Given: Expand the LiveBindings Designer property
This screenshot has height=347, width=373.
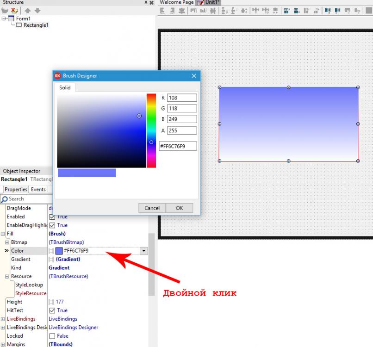Looking at the screenshot, I should coord(3,328).
